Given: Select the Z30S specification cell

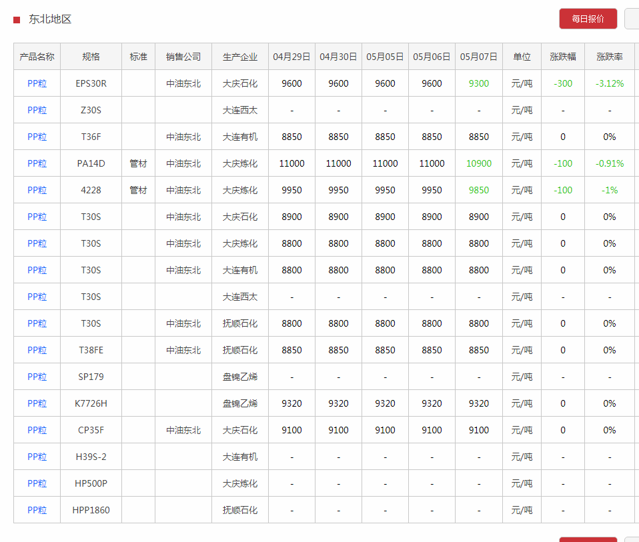Looking at the screenshot, I should pos(91,110).
